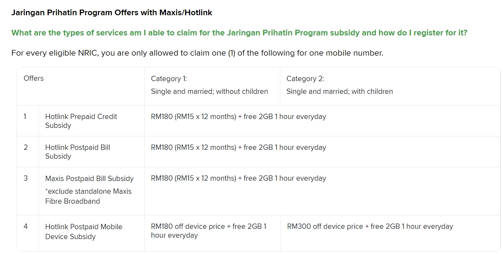Click the exclude standalone Maxis Fibre Broadband note
This screenshot has height=254, width=503.
tap(88, 196)
